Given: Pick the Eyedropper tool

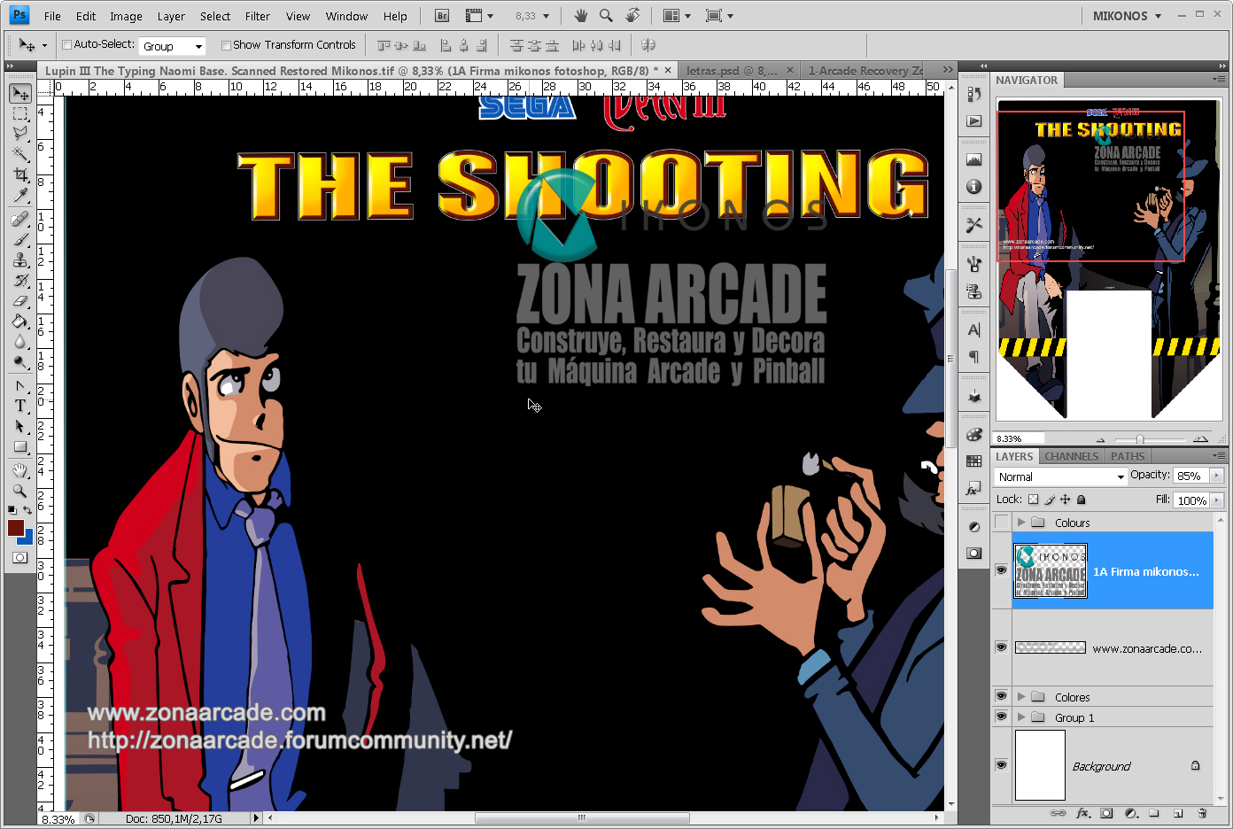Looking at the screenshot, I should pos(19,196).
